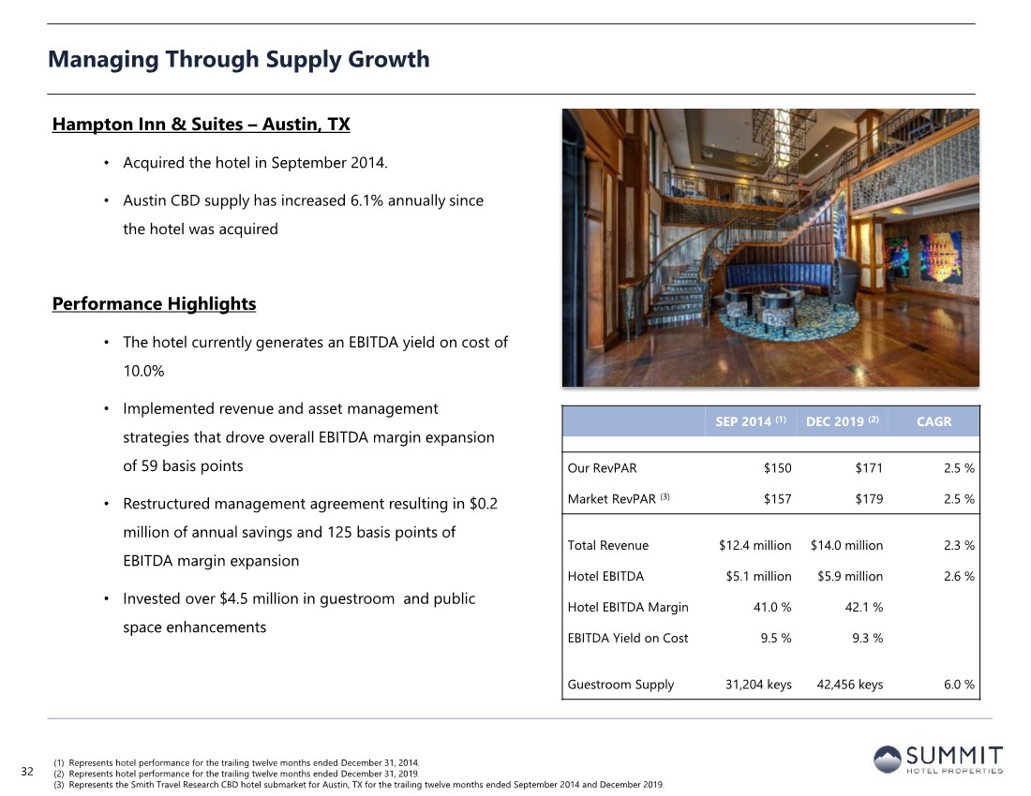Click the bullet starting "Invested over $4.5 million"
This screenshot has width=1031, height=796.
click(299, 612)
